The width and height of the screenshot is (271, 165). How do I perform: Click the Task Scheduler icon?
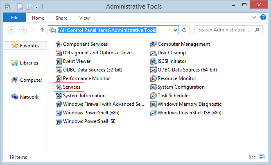(153, 96)
